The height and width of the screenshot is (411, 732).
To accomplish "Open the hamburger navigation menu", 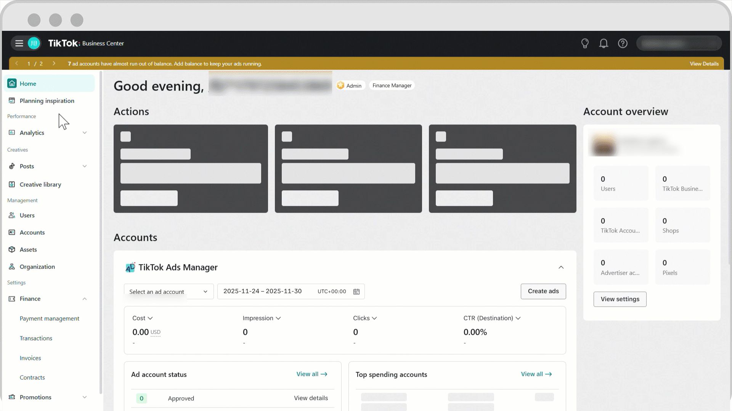I will click(x=19, y=43).
